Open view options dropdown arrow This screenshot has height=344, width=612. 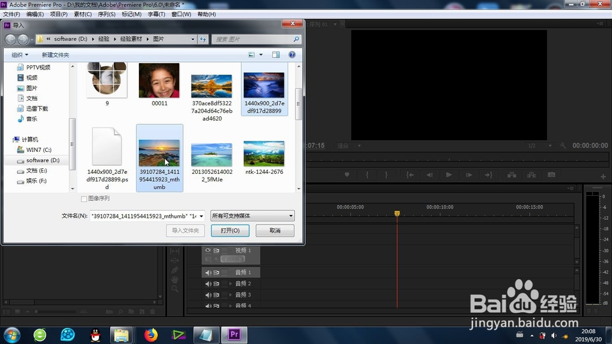[261, 54]
